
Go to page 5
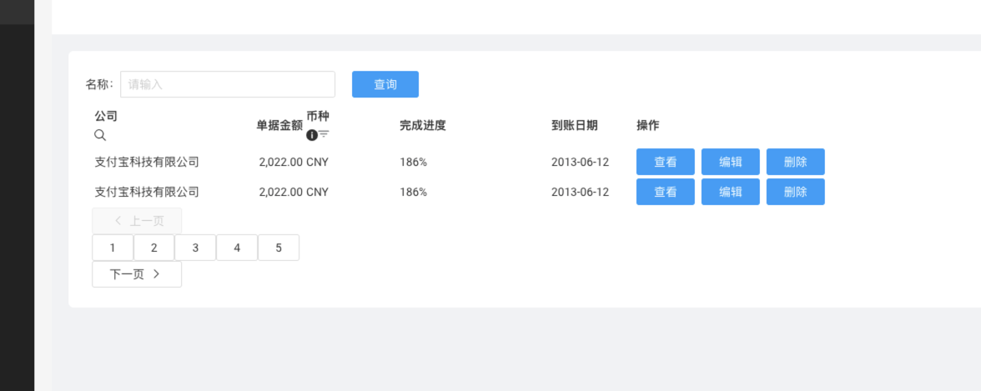[279, 248]
